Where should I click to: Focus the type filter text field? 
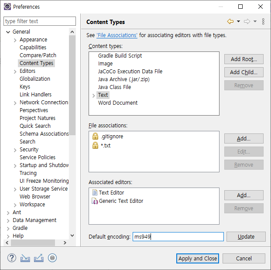point(40,21)
